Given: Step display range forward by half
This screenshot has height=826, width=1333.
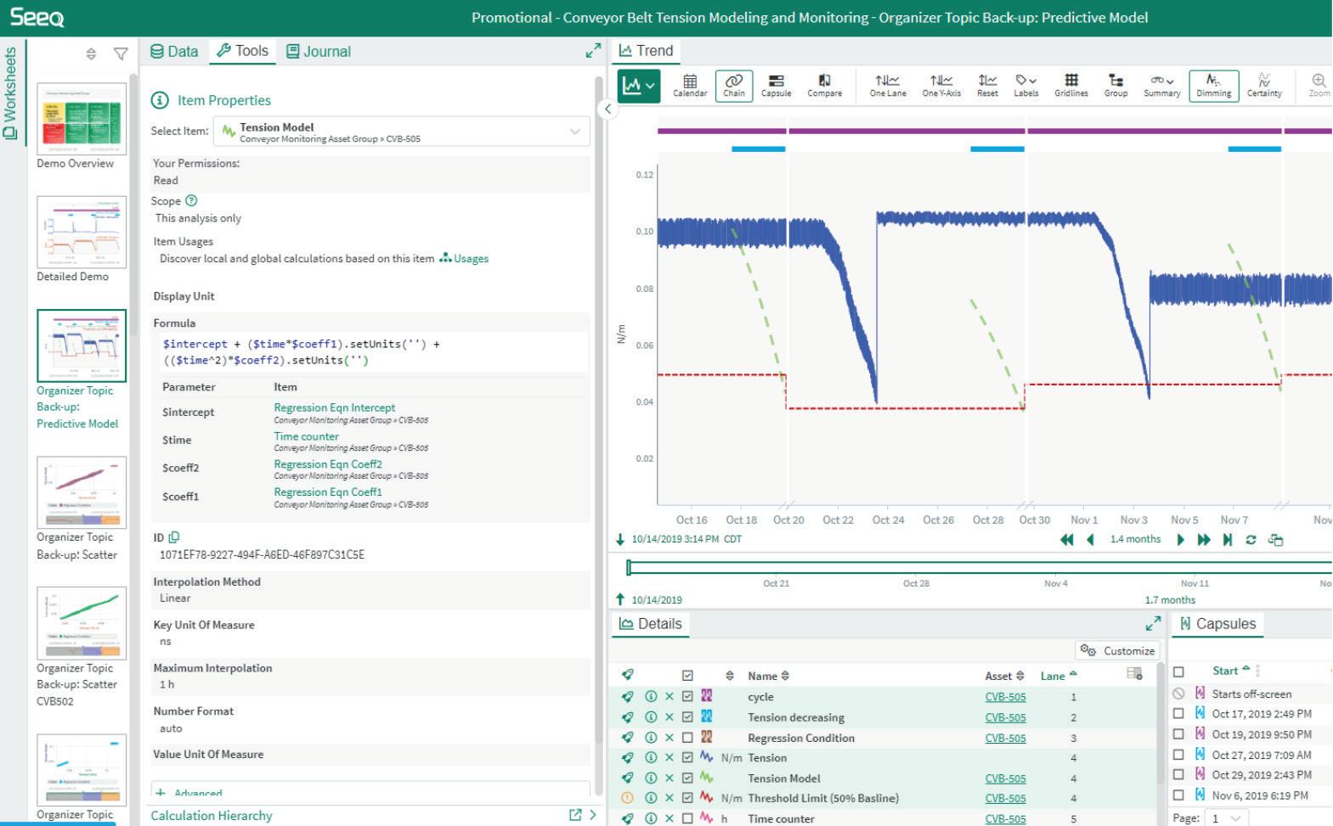Looking at the screenshot, I should click(1180, 540).
